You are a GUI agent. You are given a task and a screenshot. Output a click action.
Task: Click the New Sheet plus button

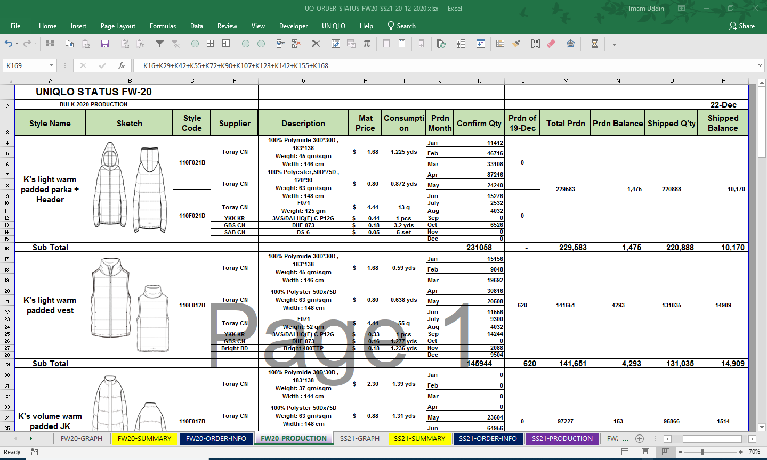640,439
